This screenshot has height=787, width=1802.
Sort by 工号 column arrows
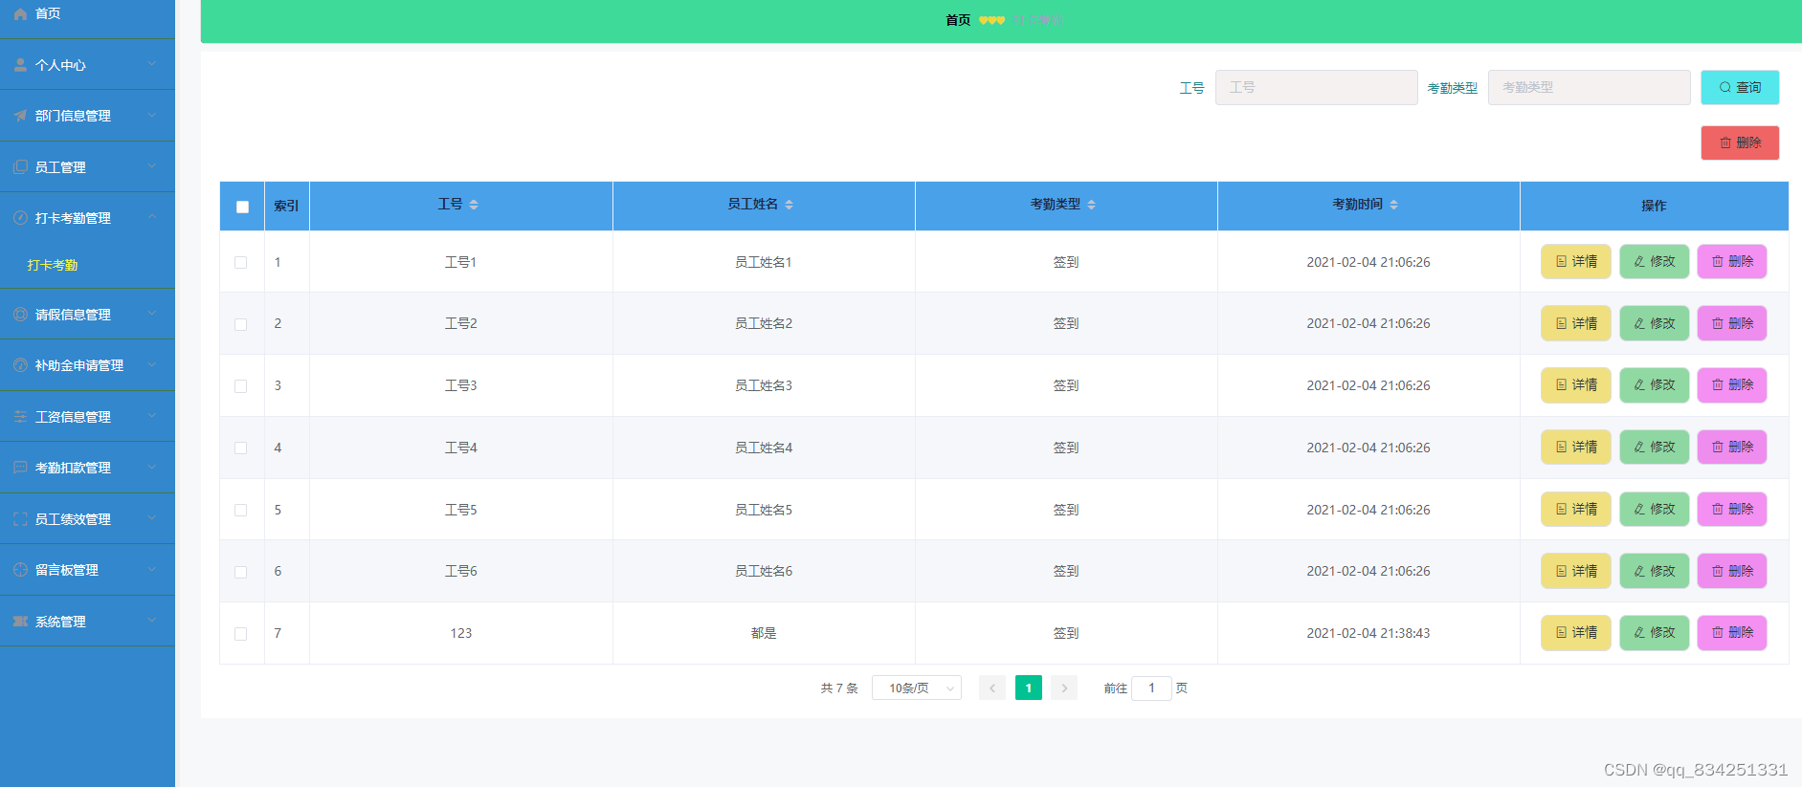[474, 205]
